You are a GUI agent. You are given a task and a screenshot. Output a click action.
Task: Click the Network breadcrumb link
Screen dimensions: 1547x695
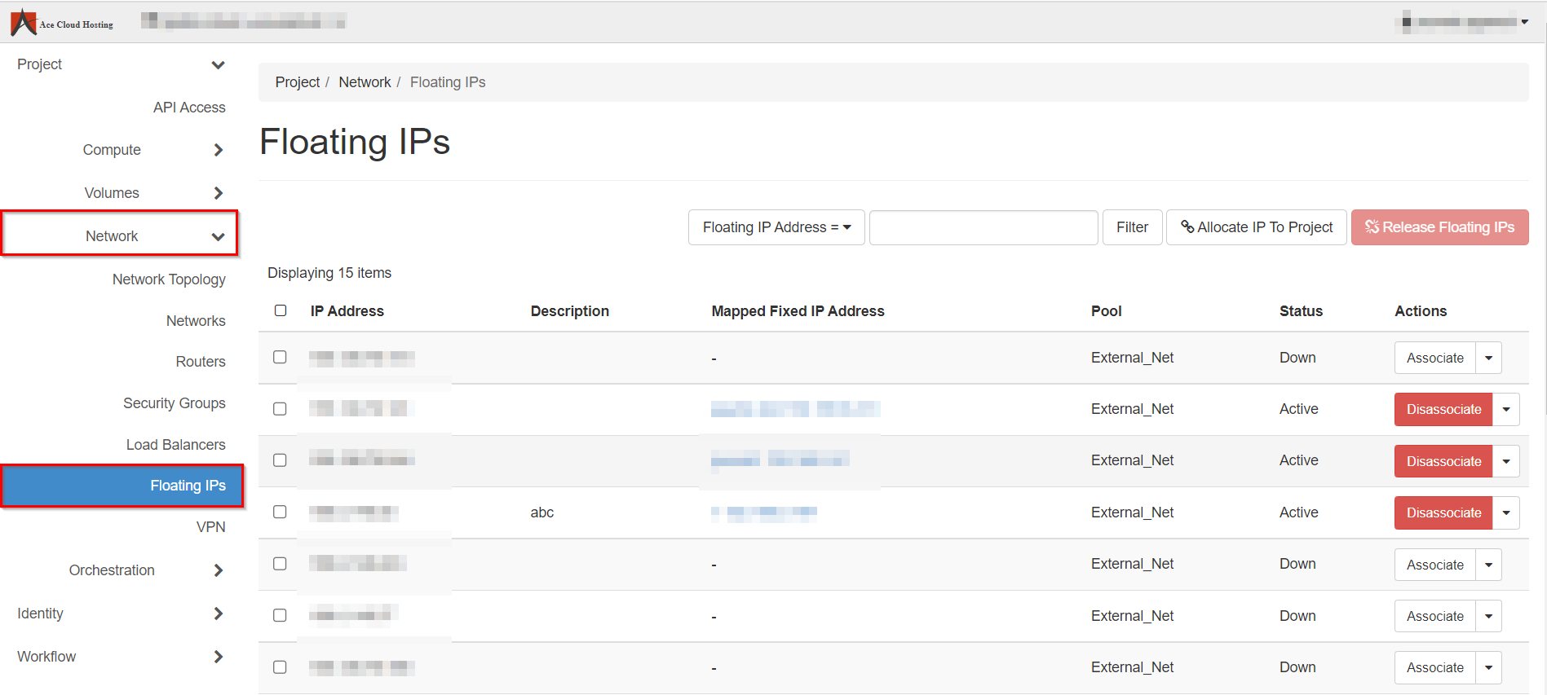click(365, 82)
